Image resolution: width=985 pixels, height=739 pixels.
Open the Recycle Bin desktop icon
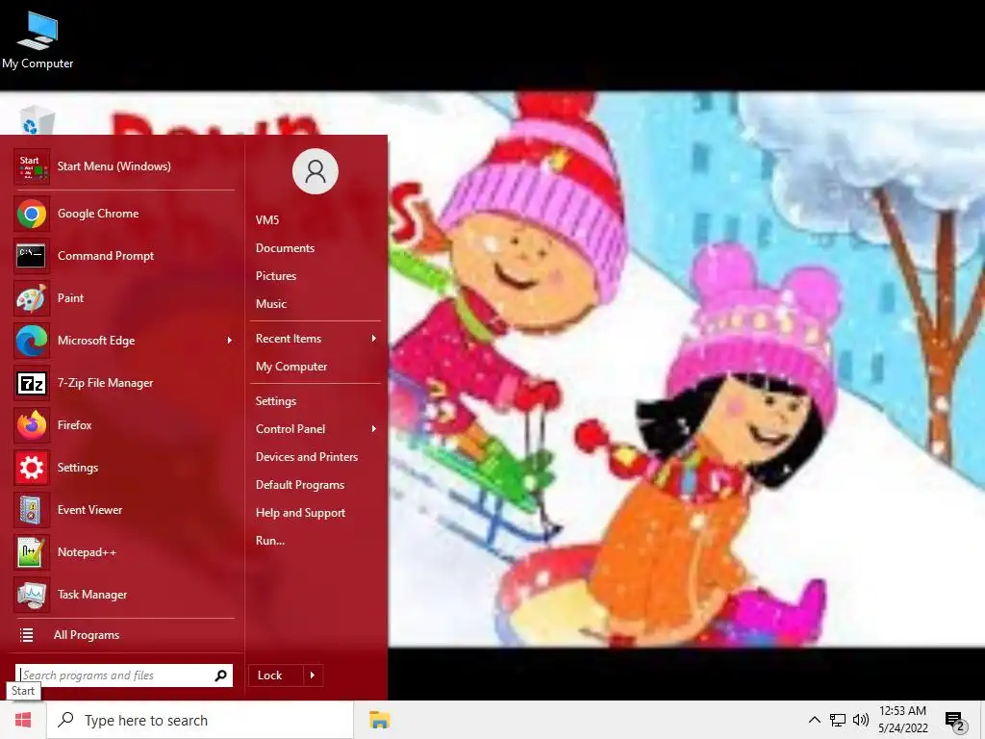tap(38, 120)
